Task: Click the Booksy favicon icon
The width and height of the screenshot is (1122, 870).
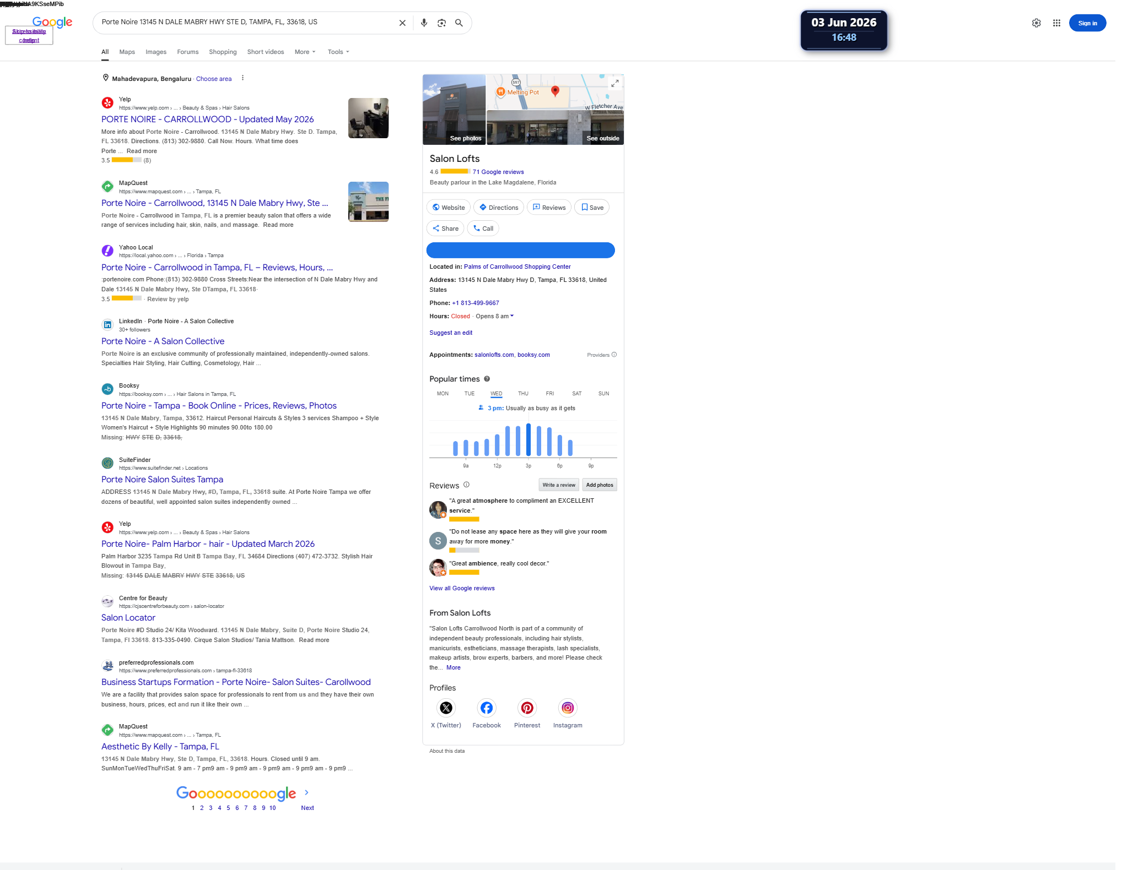Action: [107, 389]
